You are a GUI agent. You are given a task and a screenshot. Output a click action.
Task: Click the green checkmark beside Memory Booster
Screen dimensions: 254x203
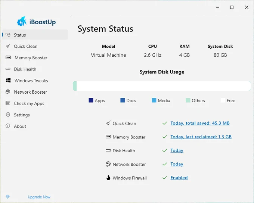tap(165, 137)
